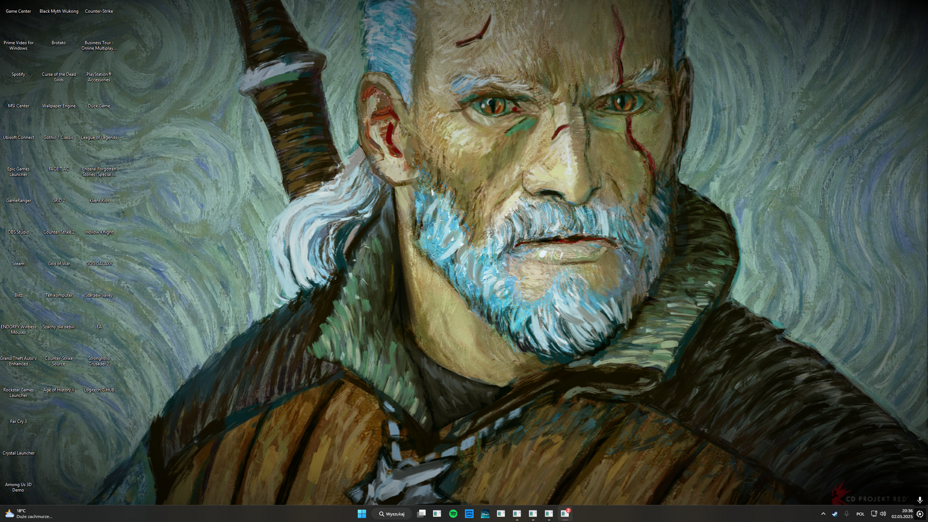Open Spotify from the taskbar

coord(453,514)
